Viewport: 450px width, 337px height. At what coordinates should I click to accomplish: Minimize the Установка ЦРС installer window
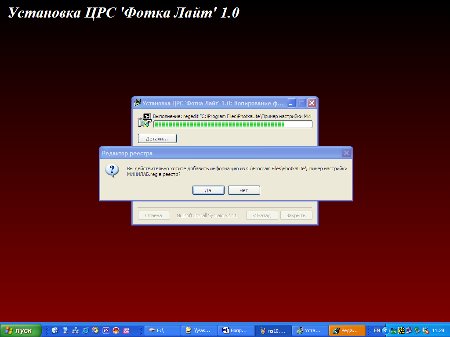click(291, 103)
